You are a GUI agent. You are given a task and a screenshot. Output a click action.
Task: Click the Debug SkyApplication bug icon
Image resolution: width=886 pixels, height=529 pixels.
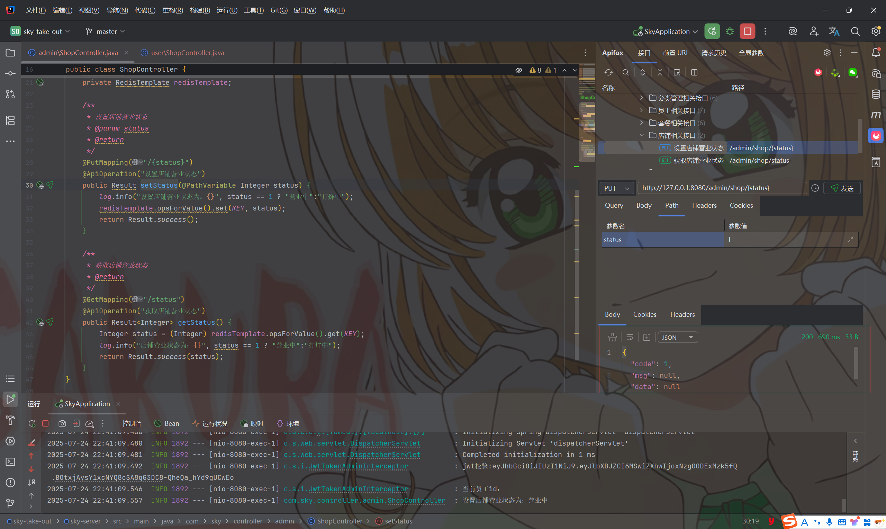730,32
